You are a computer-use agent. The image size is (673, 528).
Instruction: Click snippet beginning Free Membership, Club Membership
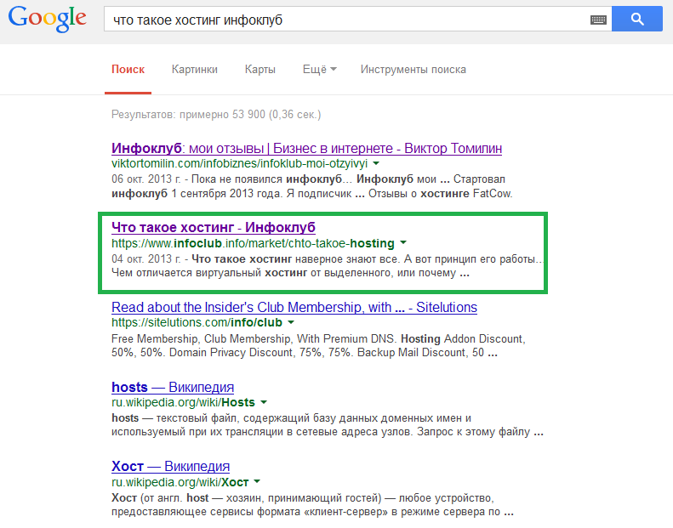(x=318, y=346)
